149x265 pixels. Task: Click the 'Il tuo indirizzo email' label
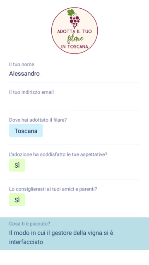coord(31,92)
